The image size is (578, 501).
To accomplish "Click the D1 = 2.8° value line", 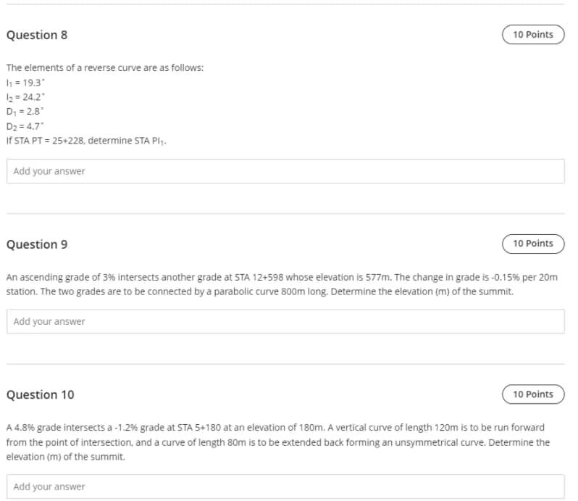I will click(25, 112).
